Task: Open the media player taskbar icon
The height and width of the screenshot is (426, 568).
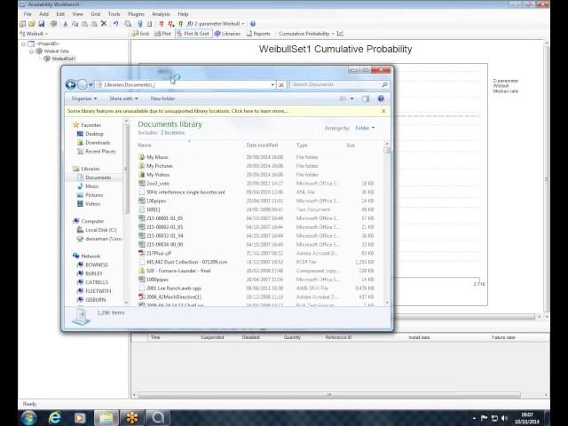Action: (80, 418)
